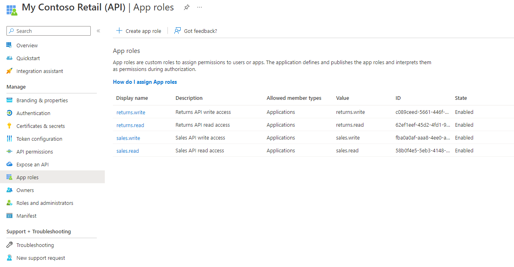Screen dimensions: 514x267
Task: Open Token configuration
Action: click(x=39, y=139)
